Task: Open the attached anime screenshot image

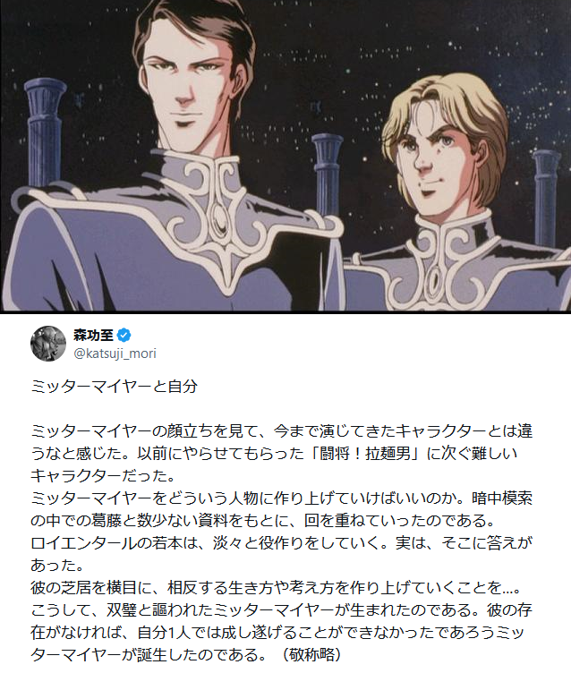Action: pyautogui.click(x=285, y=155)
